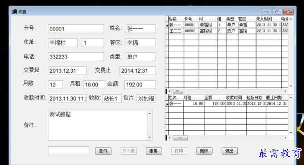
Task: Click the 双户 type cell
Action: 232,31
